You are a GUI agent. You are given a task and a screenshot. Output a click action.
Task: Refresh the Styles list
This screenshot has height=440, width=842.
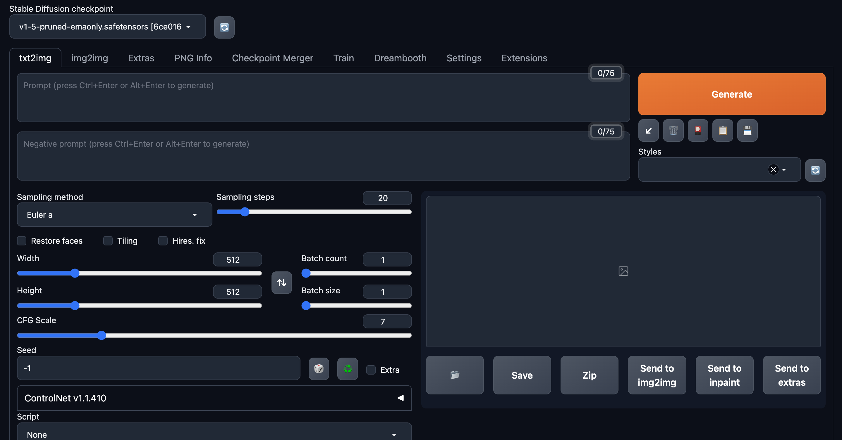click(815, 170)
